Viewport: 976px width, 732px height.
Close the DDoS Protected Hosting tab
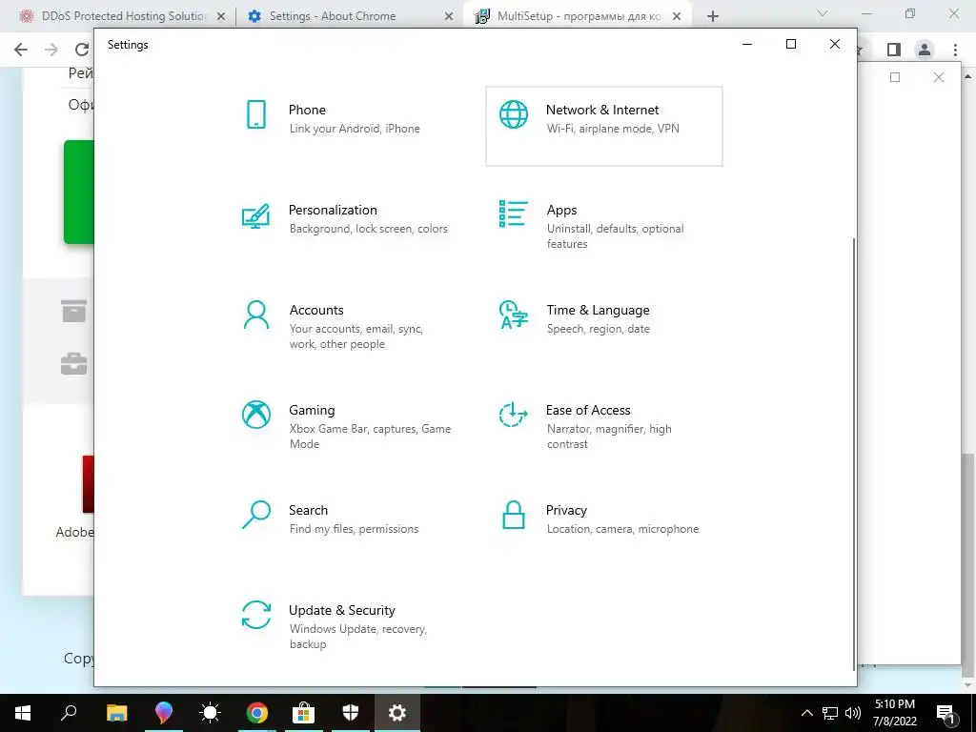click(x=220, y=16)
